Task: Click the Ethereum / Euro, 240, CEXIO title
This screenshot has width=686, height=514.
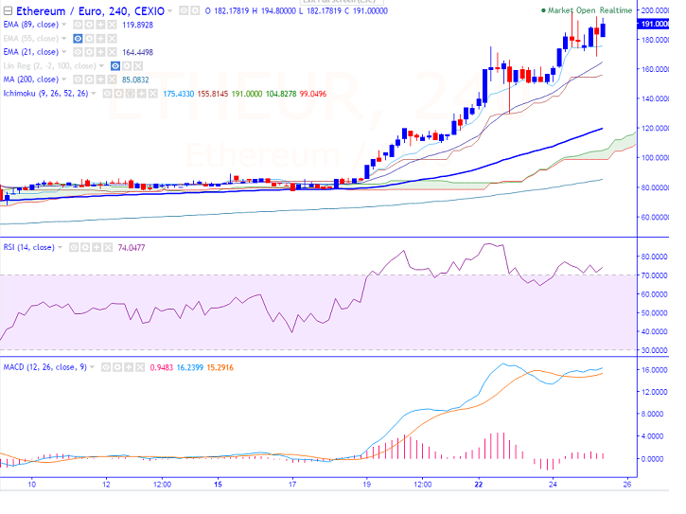Action: click(x=90, y=11)
